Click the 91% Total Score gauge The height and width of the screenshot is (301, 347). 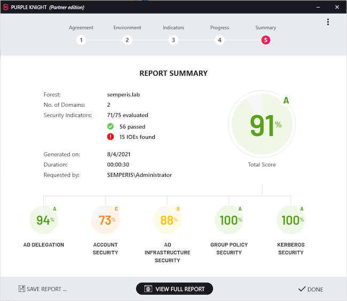tap(262, 124)
